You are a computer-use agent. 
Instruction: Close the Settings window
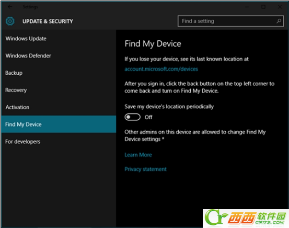click(x=280, y=7)
